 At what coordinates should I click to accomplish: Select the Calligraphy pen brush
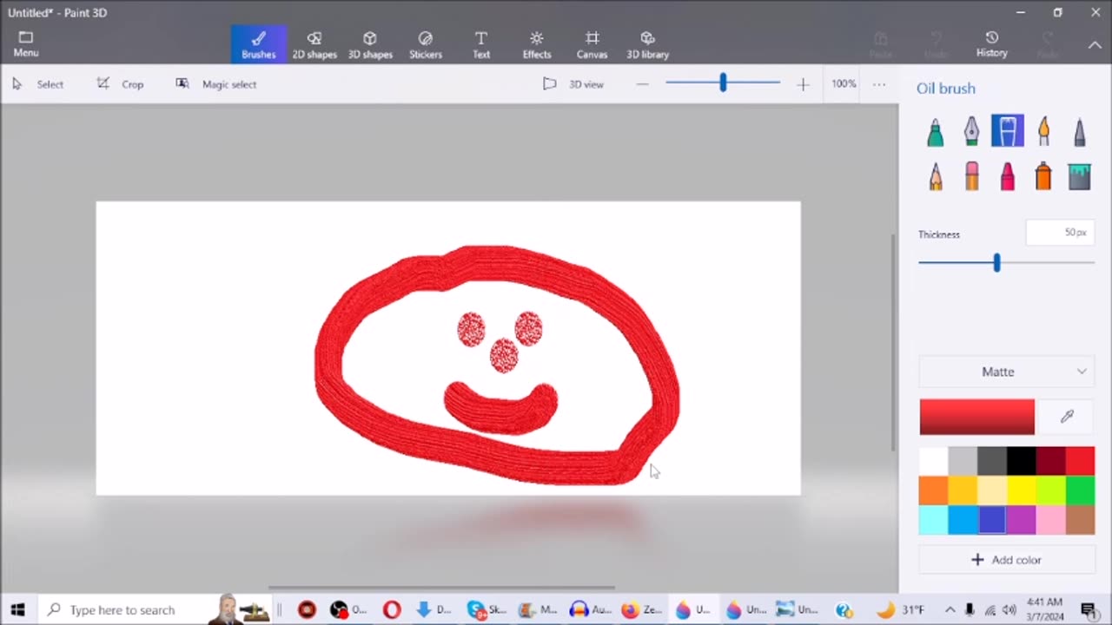[971, 131]
